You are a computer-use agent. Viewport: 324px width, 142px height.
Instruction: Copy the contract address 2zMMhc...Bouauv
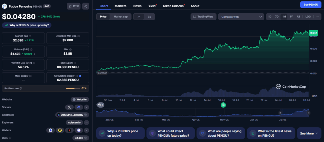coord(85,115)
